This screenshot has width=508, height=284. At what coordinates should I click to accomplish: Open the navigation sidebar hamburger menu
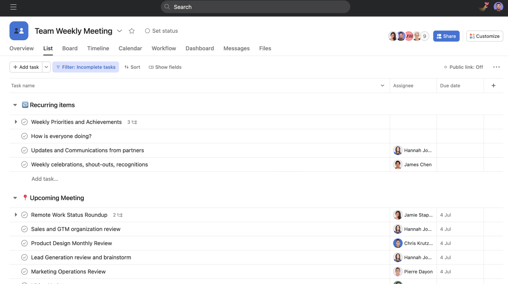pos(13,7)
